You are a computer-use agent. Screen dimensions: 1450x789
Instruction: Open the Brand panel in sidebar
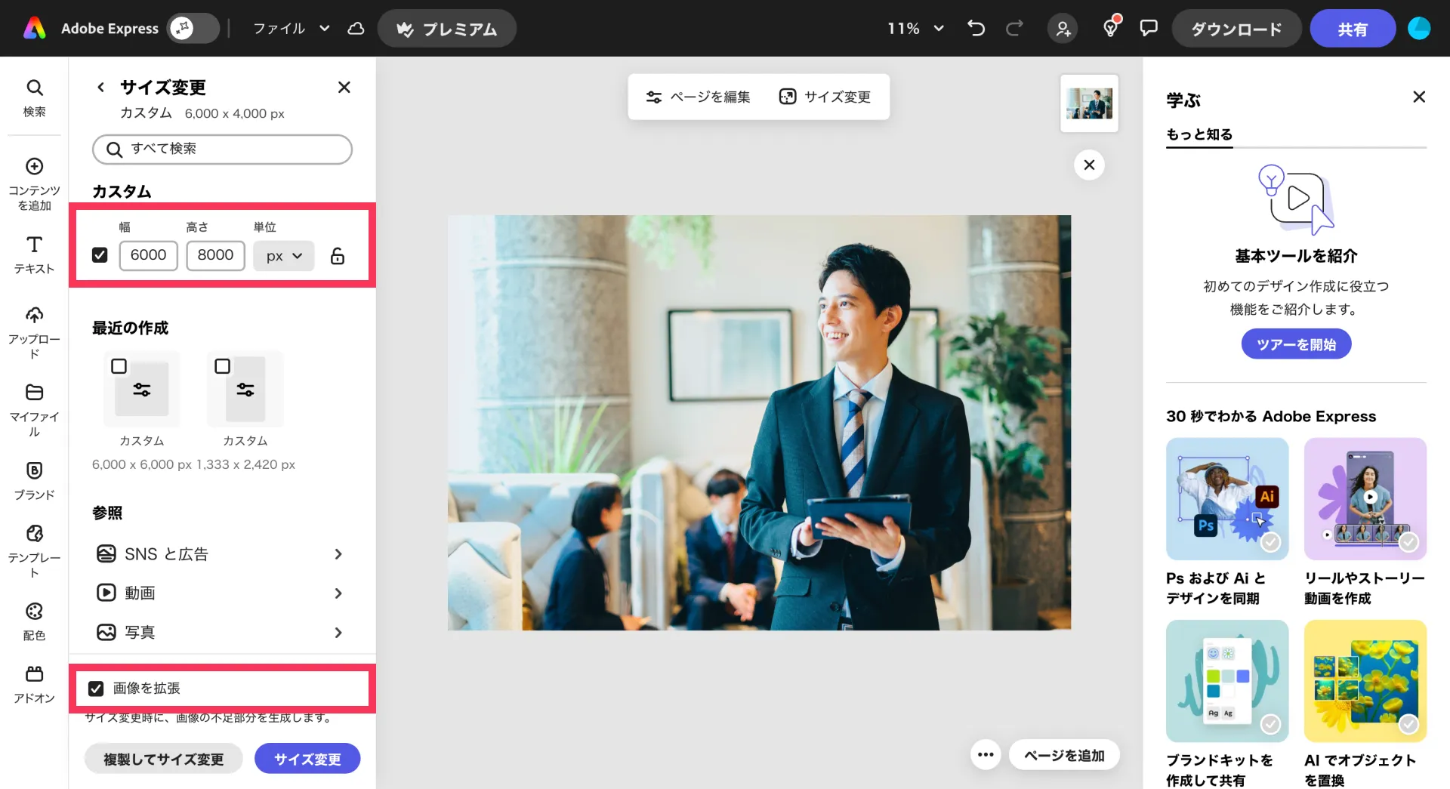coord(34,480)
